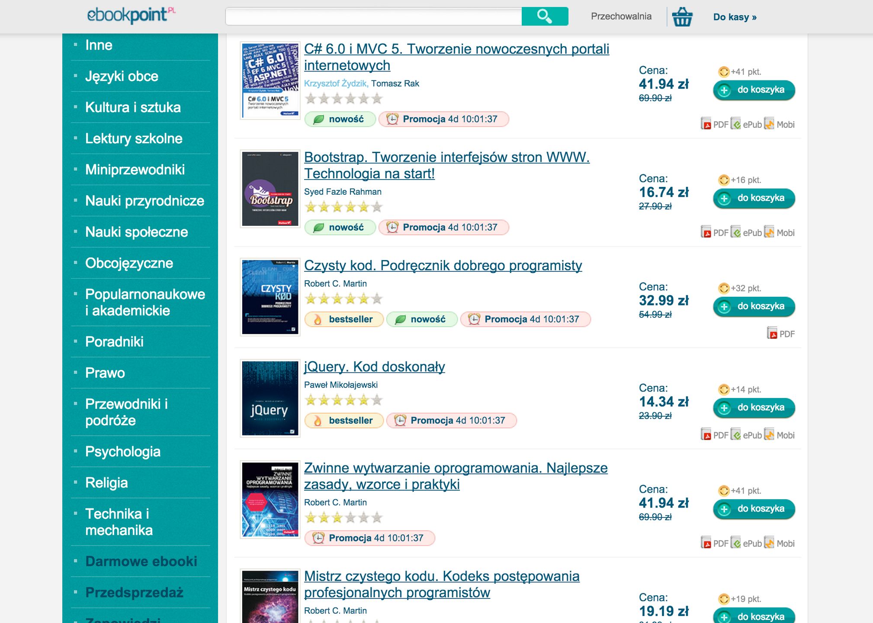
Task: Click the PDF format icon for jQuery book
Action: click(706, 434)
